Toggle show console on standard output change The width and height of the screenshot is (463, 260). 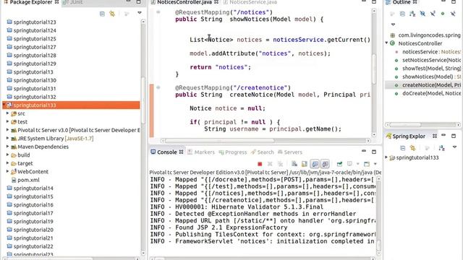point(315,164)
